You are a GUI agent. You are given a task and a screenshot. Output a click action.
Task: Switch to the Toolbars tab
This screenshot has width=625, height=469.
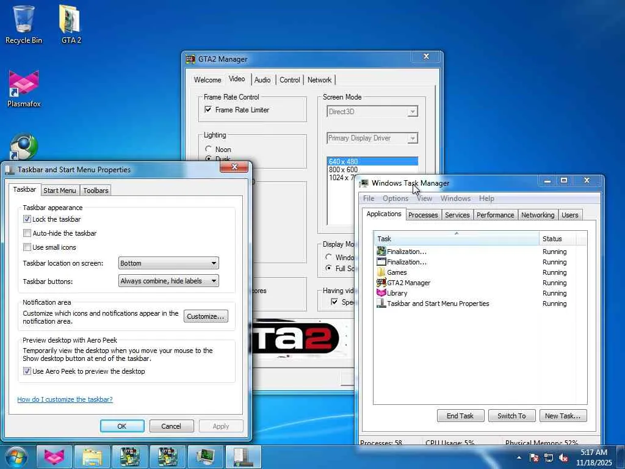pos(96,191)
